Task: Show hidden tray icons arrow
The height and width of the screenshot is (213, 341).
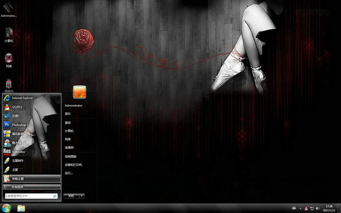Action: click(301, 208)
